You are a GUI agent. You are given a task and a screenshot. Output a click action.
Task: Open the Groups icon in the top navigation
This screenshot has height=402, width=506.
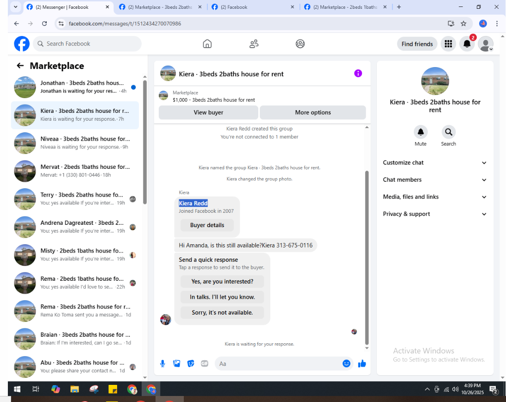tap(300, 44)
